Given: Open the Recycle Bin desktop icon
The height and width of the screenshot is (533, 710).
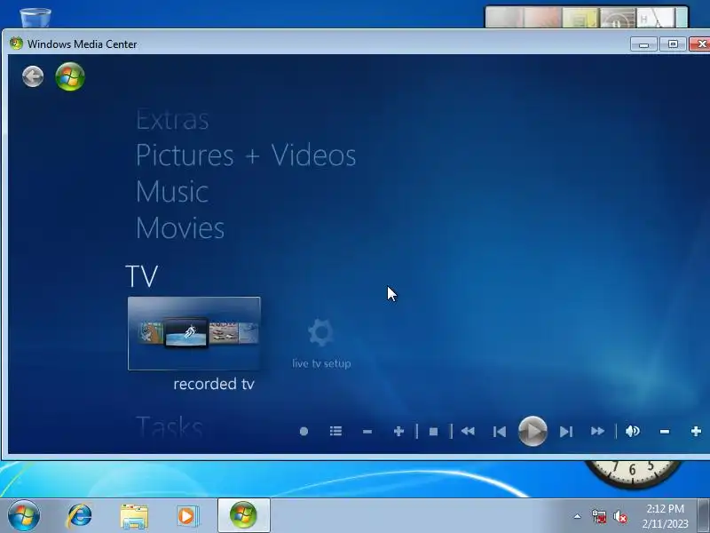Looking at the screenshot, I should tap(35, 17).
